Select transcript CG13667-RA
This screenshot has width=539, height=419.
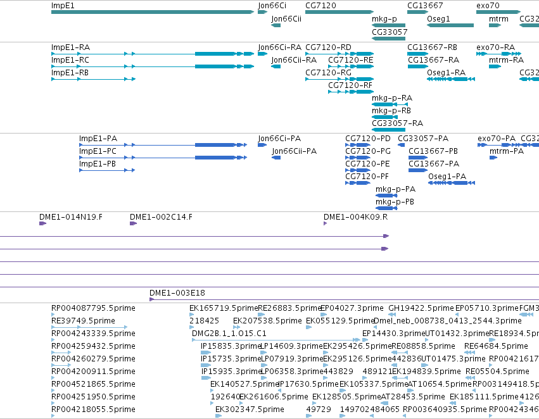(x=417, y=66)
